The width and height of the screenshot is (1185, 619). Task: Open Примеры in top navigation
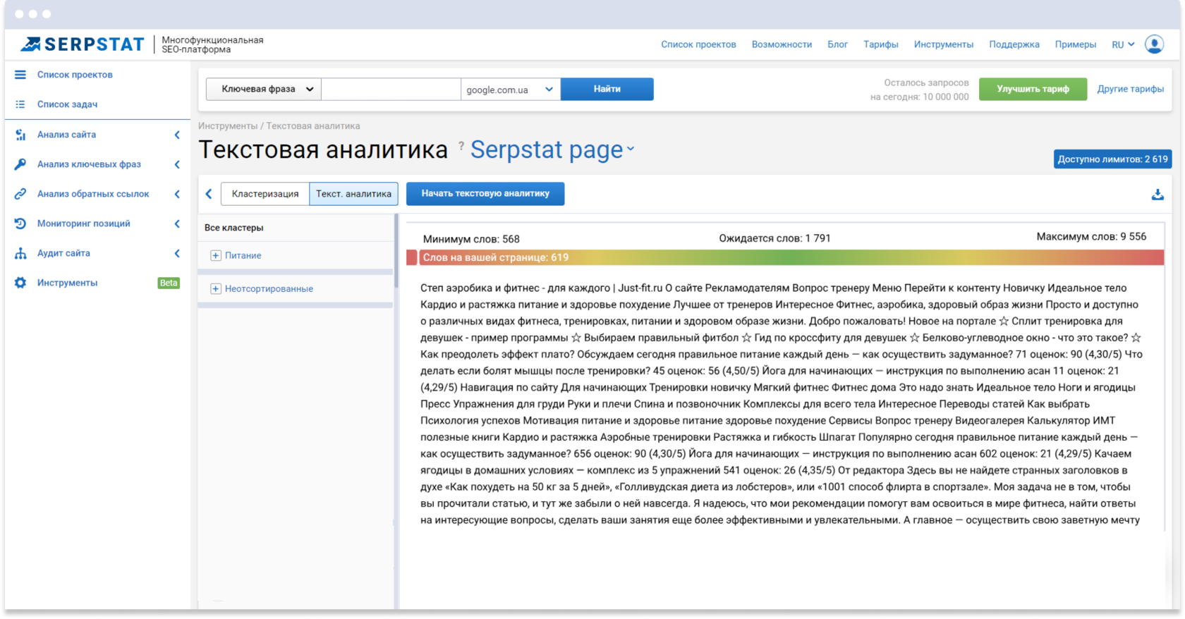[1076, 44]
